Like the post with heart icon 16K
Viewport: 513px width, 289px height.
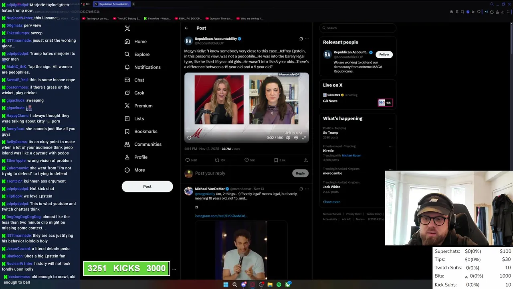tap(246, 160)
